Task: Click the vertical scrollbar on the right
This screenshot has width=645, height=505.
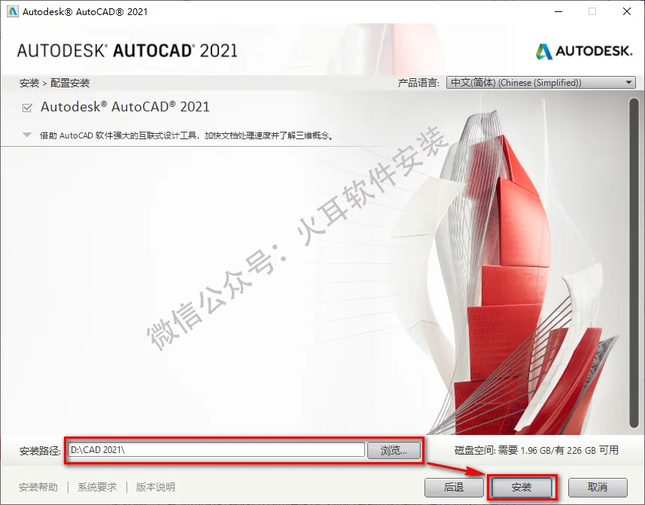Action: (634, 263)
